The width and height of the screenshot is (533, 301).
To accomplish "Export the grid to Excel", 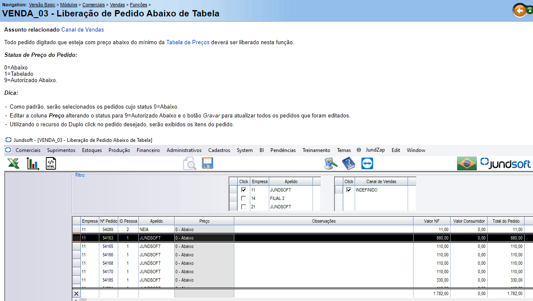I will (x=13, y=163).
